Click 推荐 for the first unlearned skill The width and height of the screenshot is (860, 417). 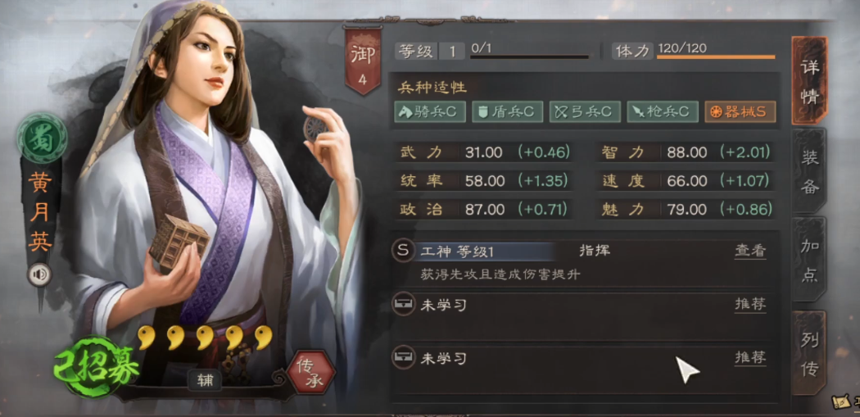pos(749,305)
